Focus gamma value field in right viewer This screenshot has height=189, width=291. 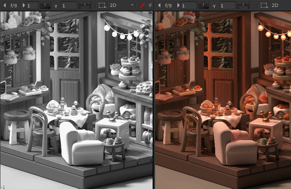[x=228, y=5]
